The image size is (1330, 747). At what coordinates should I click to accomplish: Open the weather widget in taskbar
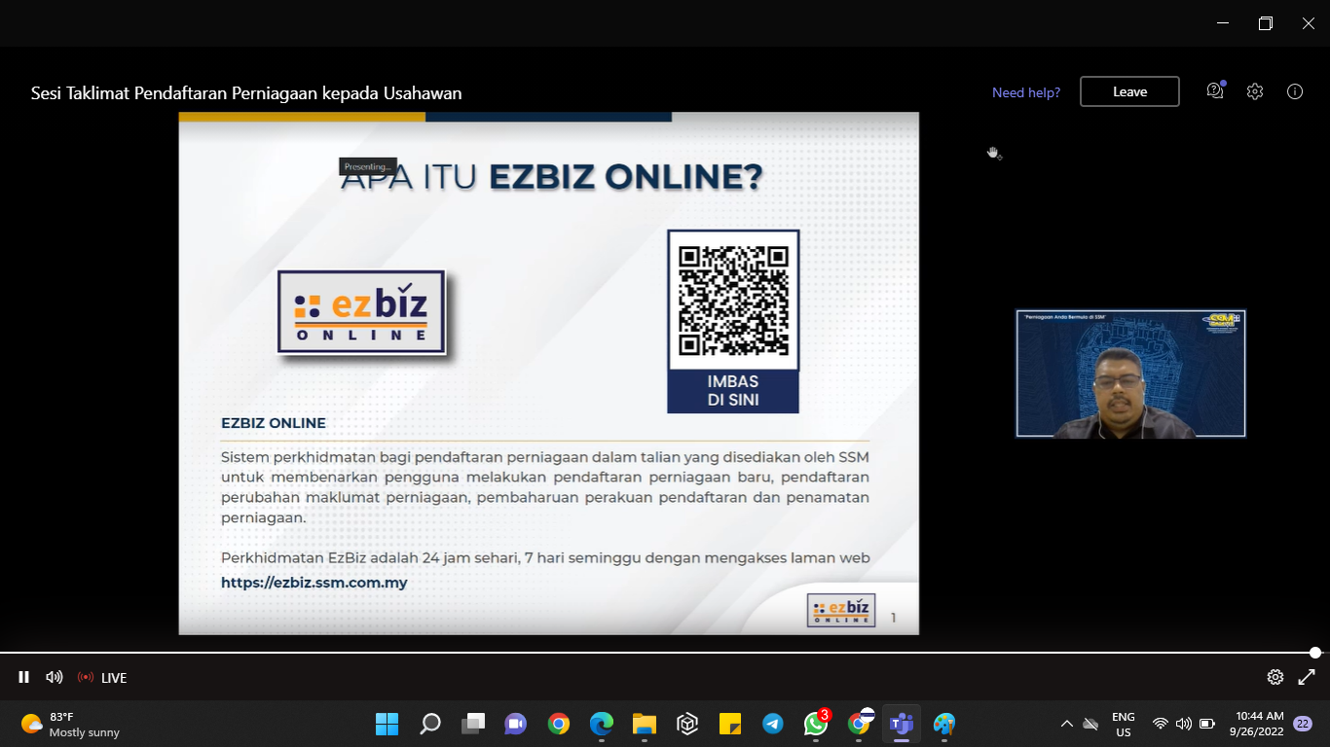click(70, 724)
